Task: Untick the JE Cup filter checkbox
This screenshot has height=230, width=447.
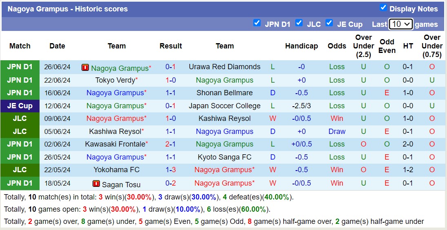Action: pyautogui.click(x=329, y=23)
